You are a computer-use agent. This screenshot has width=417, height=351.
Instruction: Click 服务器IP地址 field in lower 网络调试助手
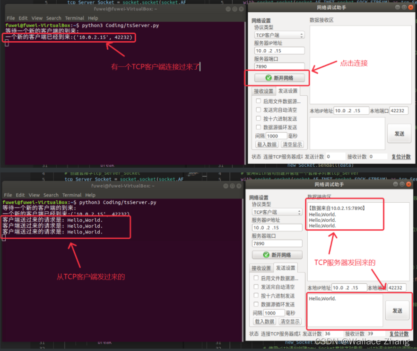click(x=277, y=227)
